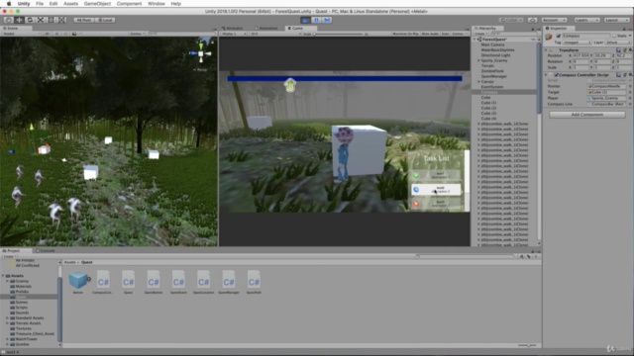Switch to the Animator tab

tap(233, 29)
